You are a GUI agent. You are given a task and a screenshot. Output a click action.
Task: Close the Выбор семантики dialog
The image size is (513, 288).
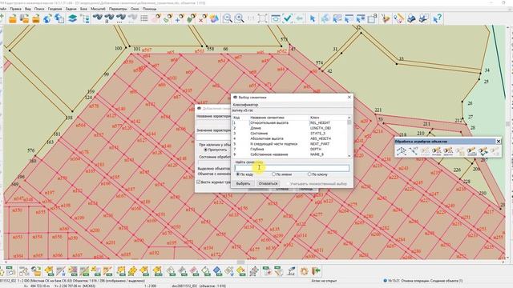coord(349,98)
